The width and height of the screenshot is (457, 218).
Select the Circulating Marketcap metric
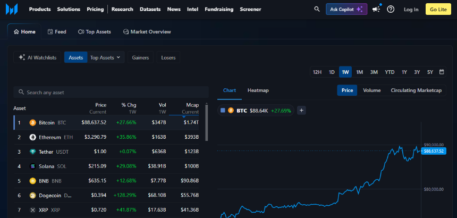[416, 90]
